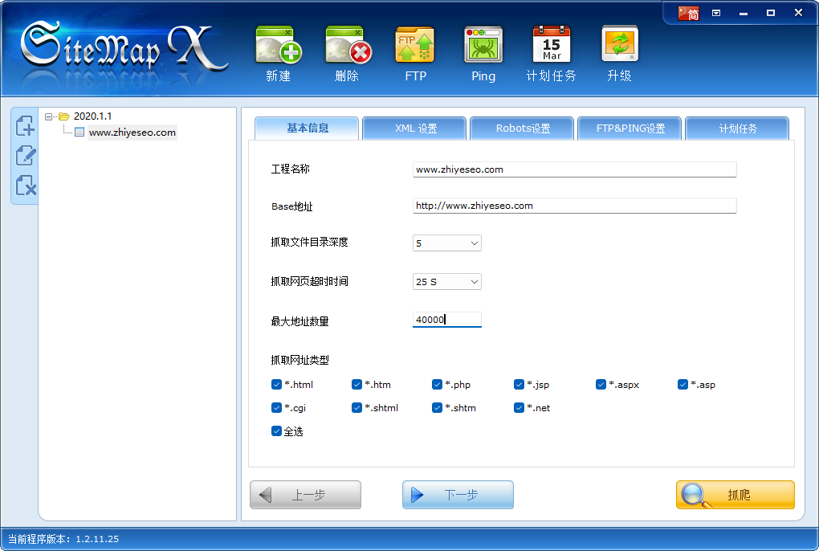
Task: Open the title bar dropdown menu icon
Action: [716, 13]
